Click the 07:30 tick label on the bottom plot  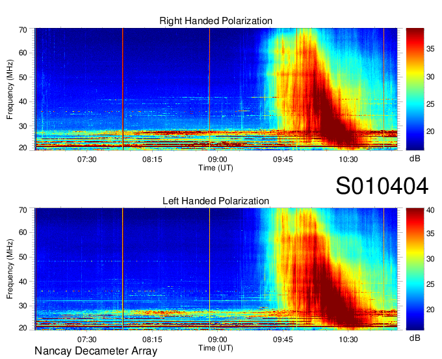coord(87,339)
